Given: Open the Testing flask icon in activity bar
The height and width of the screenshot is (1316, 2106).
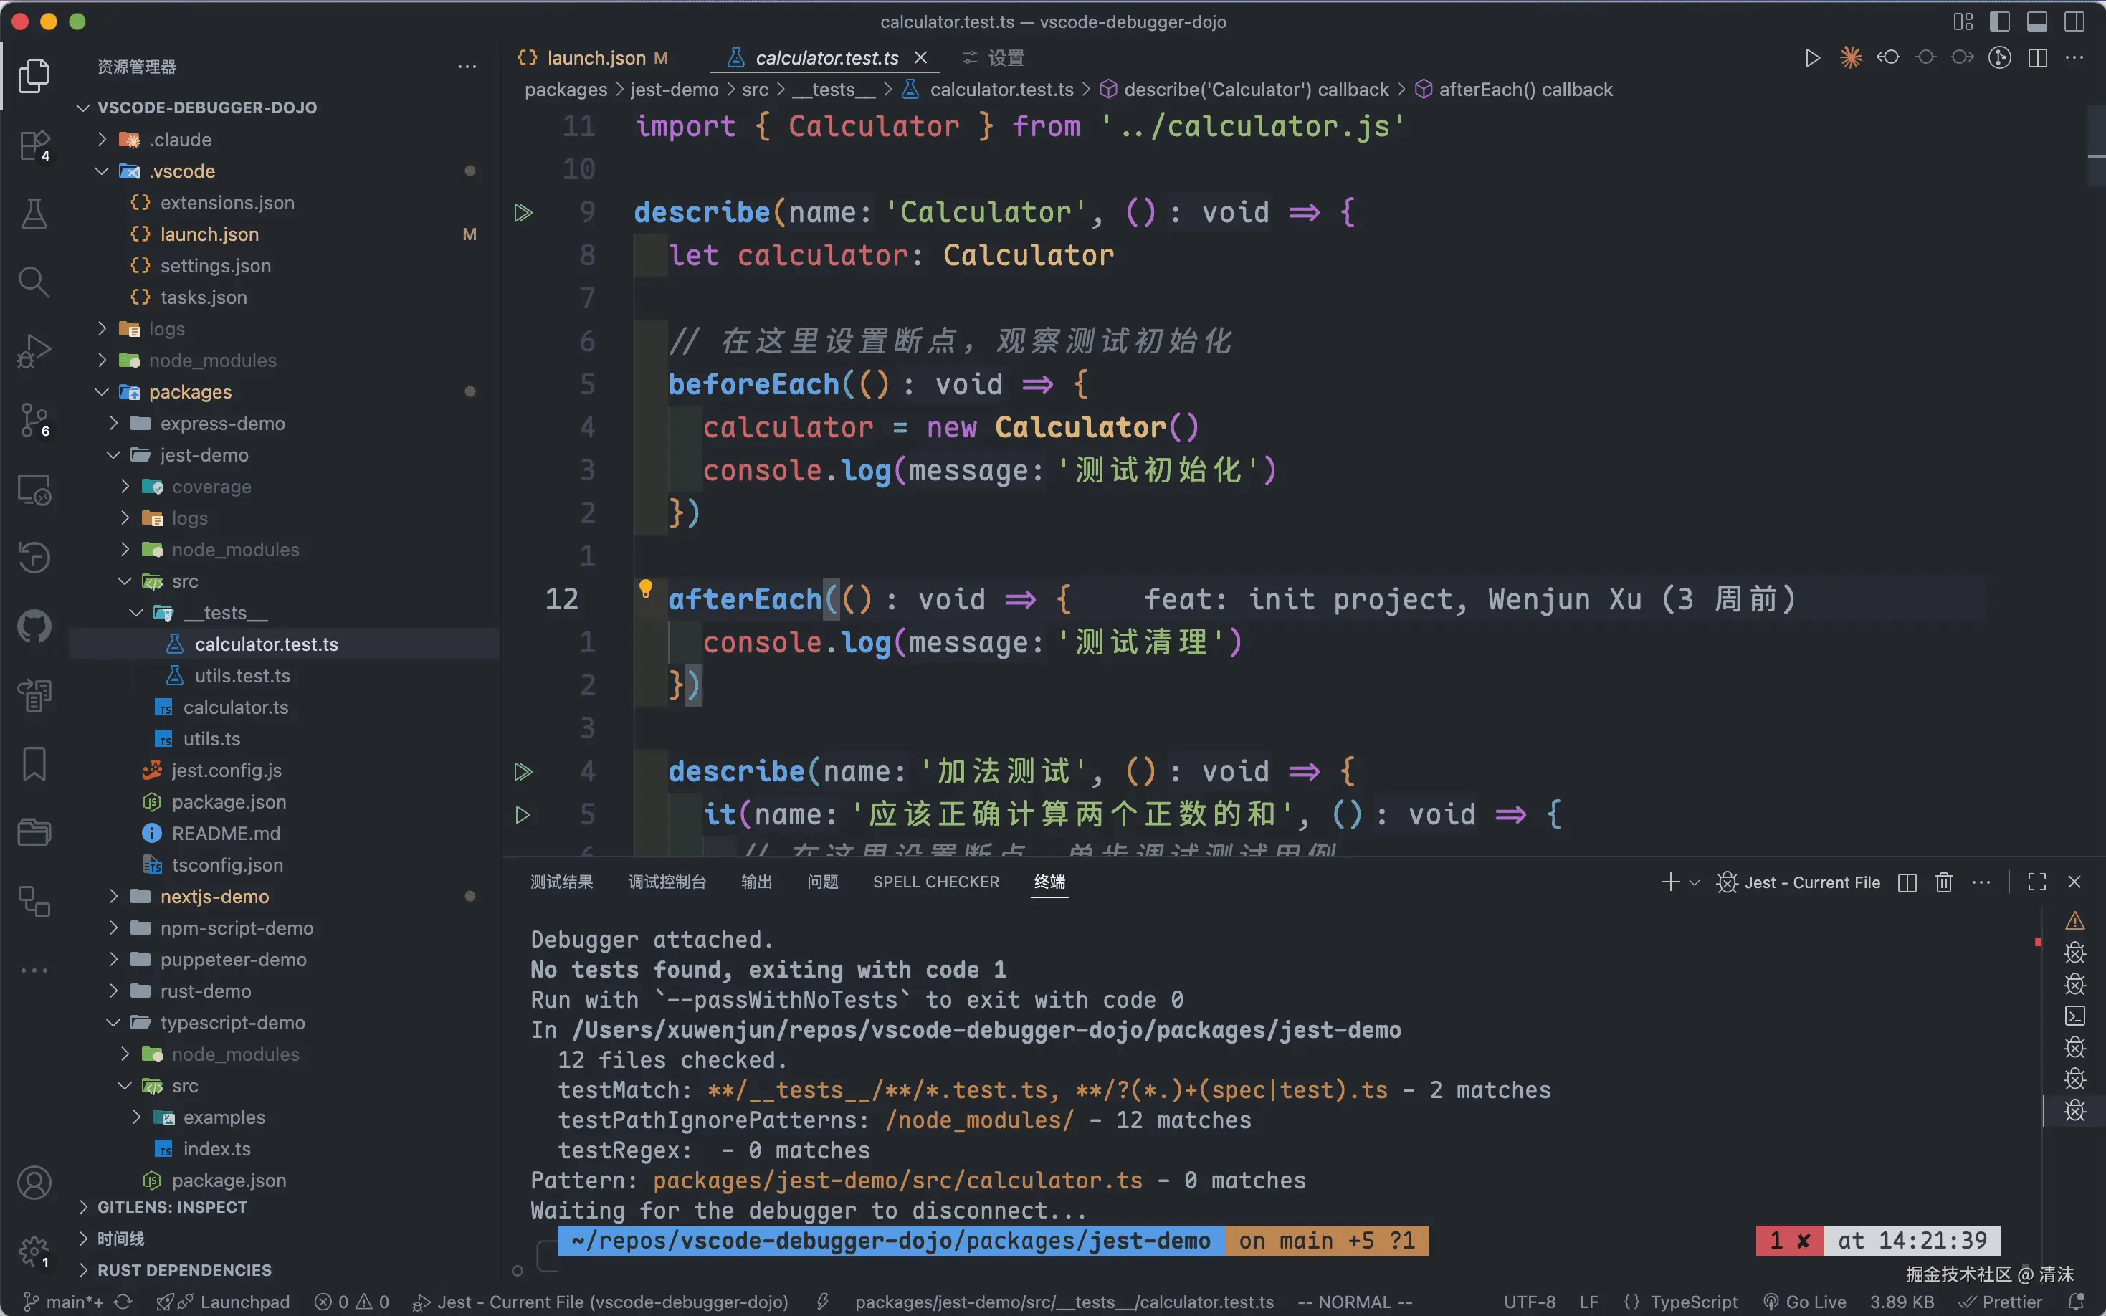Looking at the screenshot, I should coord(34,214).
